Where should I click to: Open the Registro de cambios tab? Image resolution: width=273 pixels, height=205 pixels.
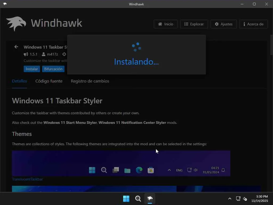(x=90, y=81)
